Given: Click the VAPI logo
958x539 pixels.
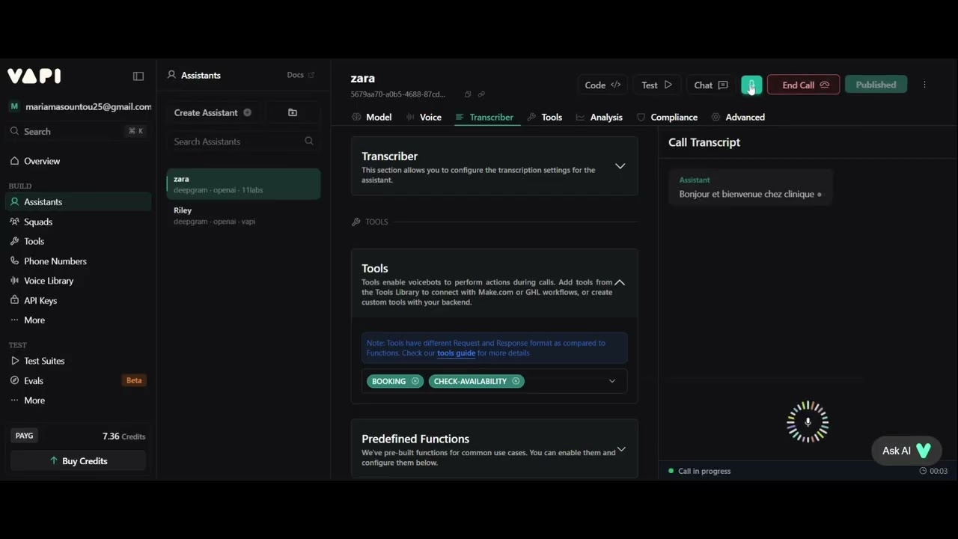Looking at the screenshot, I should click(34, 76).
